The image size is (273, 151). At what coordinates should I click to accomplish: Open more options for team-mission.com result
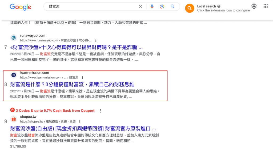coord(83,77)
